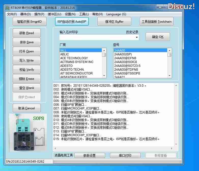
Task: Click the manufacturer list scrollbar thumb
Action: point(104,55)
